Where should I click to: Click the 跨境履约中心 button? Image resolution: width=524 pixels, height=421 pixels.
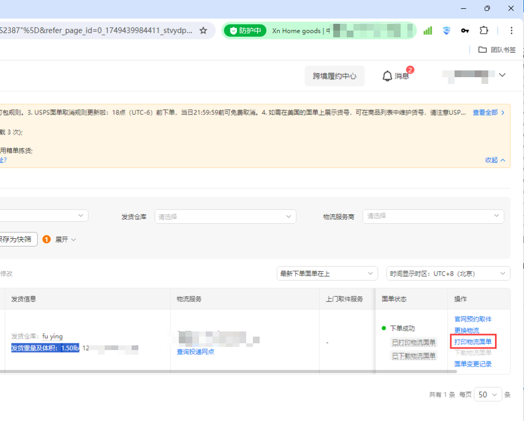pyautogui.click(x=334, y=76)
